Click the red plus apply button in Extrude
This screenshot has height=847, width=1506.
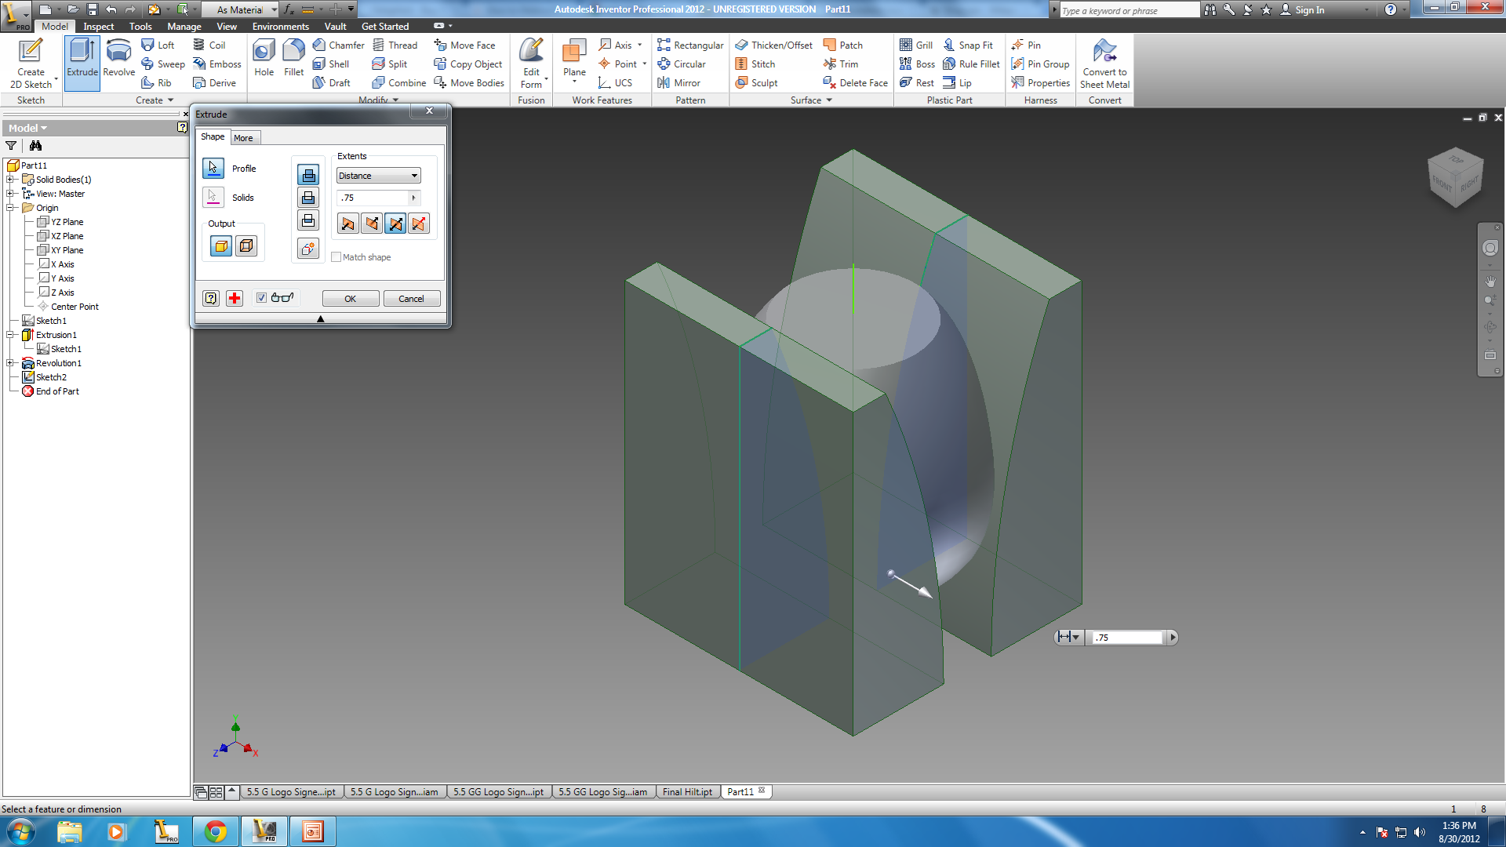(235, 298)
